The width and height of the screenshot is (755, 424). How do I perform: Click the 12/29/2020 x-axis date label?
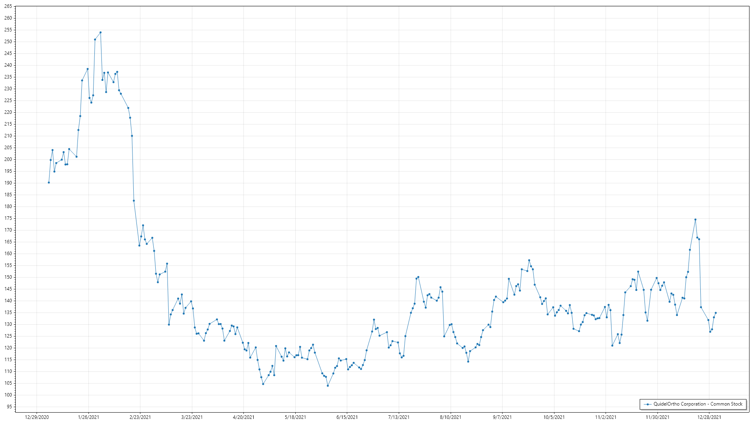pyautogui.click(x=37, y=417)
